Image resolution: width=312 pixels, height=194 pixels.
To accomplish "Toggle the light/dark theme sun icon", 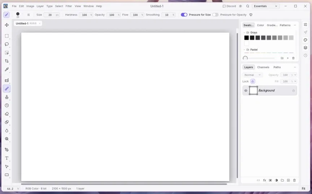I will 240,6.
